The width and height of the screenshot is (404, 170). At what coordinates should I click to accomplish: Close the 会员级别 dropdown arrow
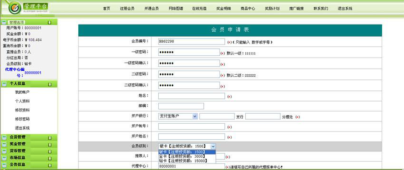(213, 146)
